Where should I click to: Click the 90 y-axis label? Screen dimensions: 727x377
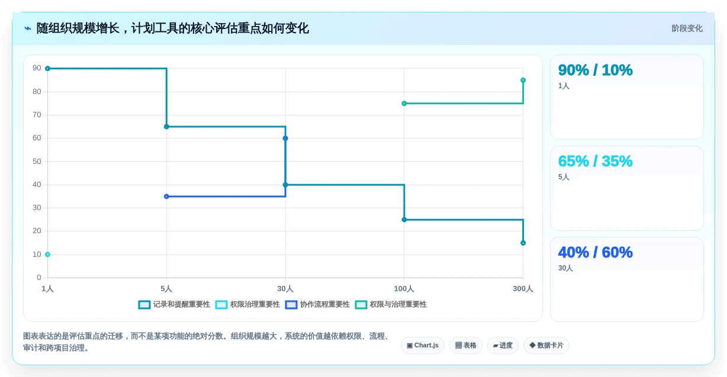[37, 68]
